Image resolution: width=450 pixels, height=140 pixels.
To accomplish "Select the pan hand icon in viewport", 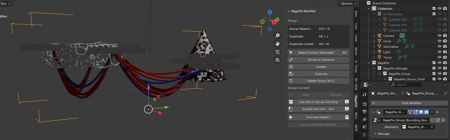I will [x=277, y=44].
